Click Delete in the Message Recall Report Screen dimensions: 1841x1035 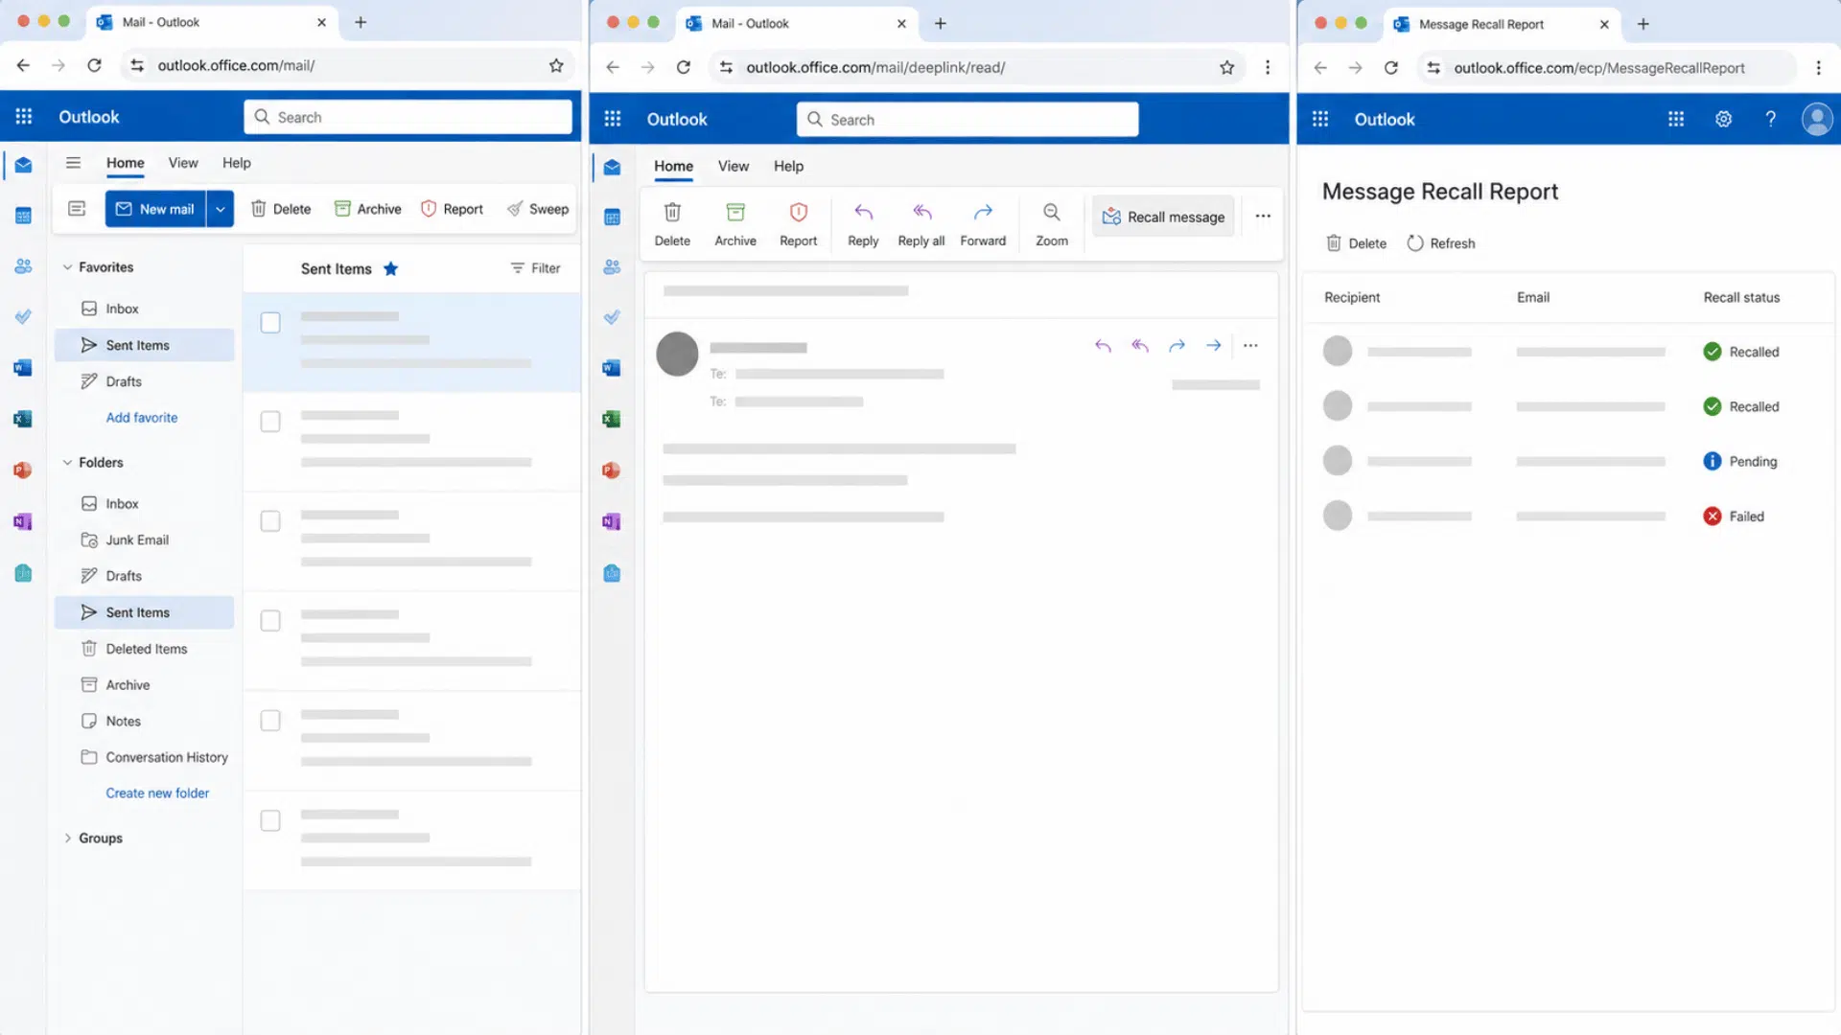coord(1356,243)
